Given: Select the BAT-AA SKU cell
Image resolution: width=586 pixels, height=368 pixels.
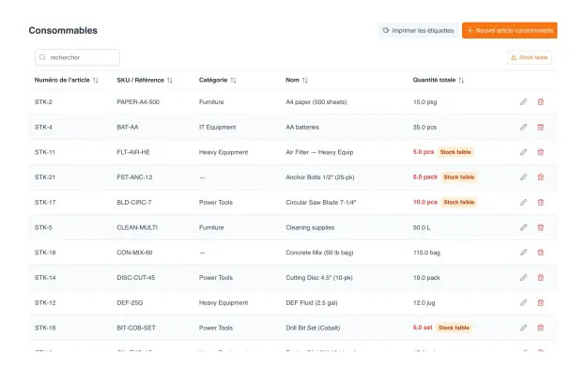Looking at the screenshot, I should coord(128,127).
